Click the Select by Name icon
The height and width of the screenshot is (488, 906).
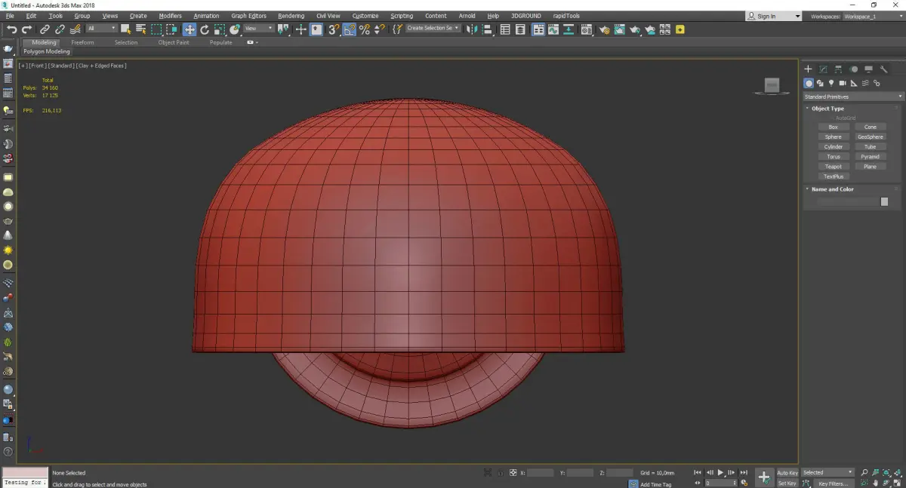pyautogui.click(x=140, y=29)
